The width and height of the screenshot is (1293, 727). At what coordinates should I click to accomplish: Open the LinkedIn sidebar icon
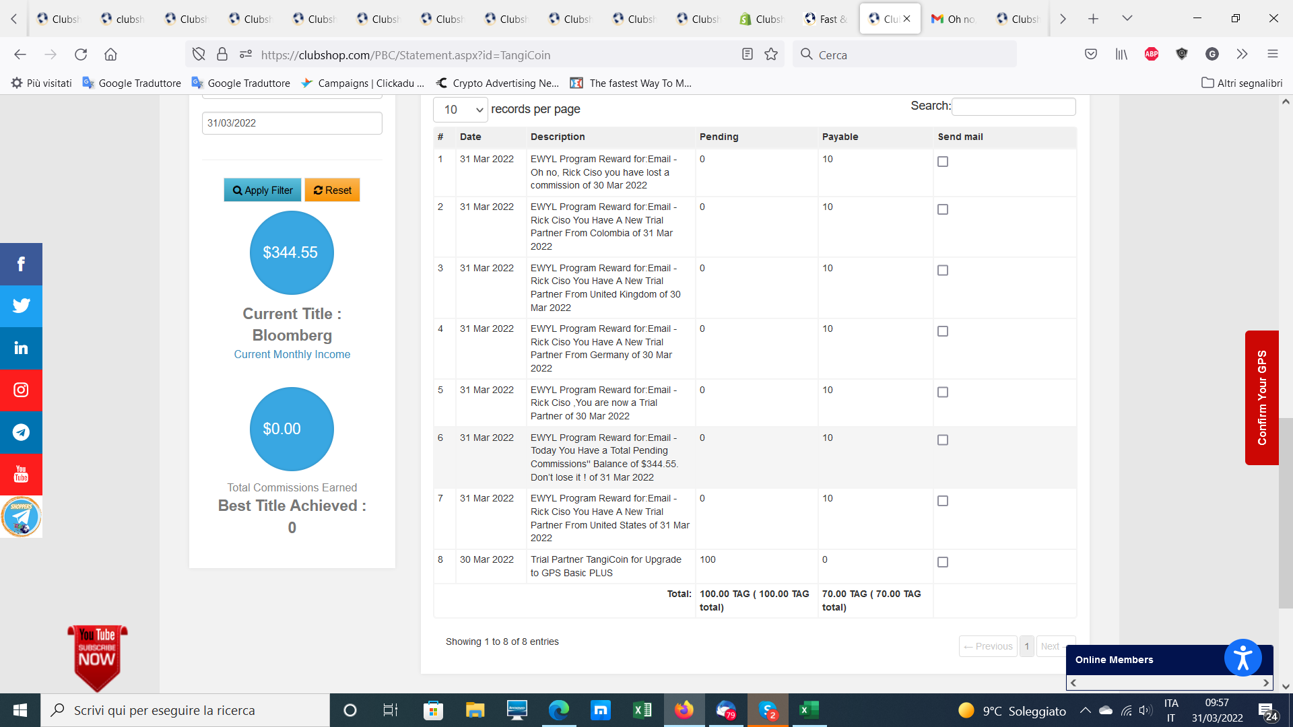click(21, 348)
